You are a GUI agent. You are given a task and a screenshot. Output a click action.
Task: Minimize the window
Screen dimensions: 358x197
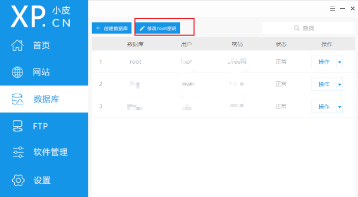[343, 9]
